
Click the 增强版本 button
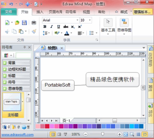(143, 12)
